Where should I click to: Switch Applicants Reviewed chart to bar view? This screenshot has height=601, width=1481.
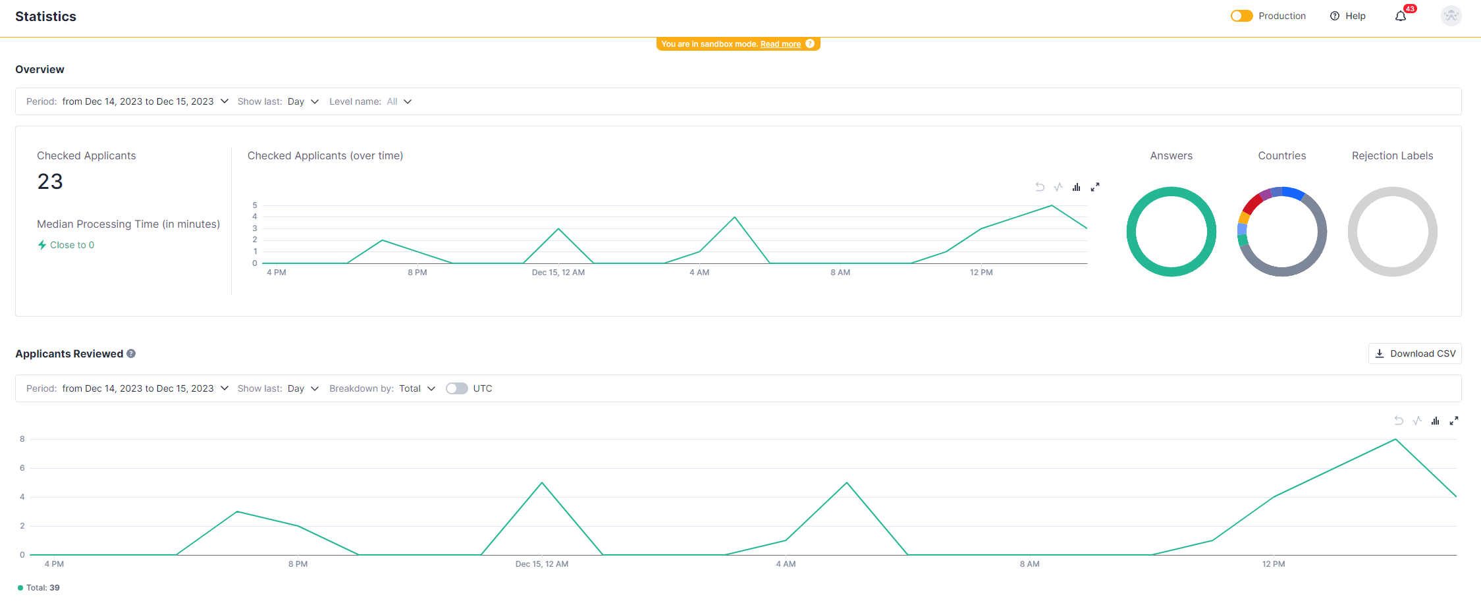(1435, 421)
